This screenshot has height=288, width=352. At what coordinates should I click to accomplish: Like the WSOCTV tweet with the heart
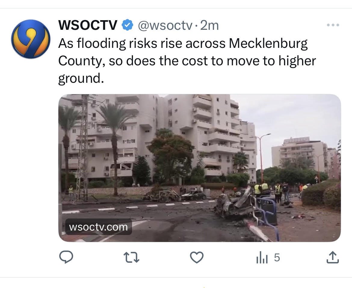(x=197, y=257)
